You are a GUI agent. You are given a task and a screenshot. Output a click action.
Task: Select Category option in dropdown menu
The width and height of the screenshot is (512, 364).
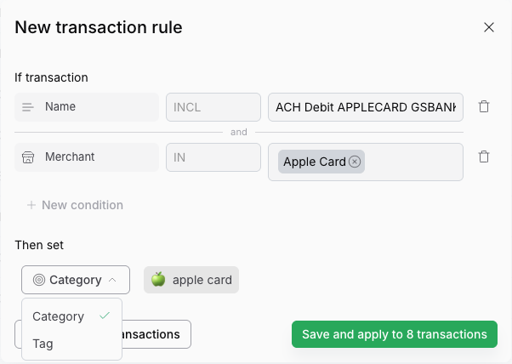59,316
